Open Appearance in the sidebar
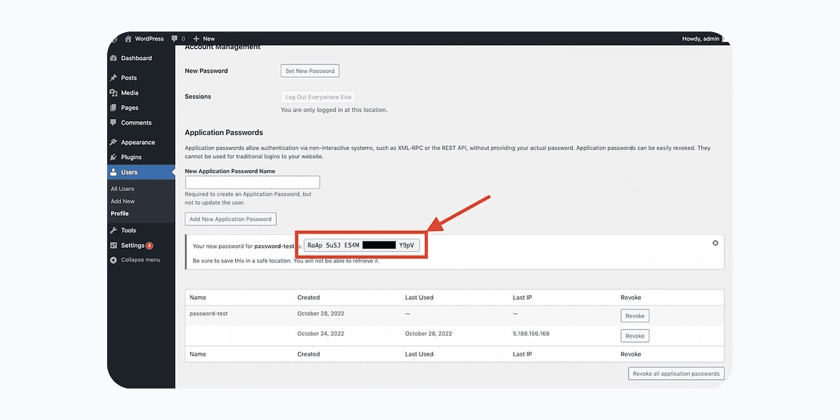840x420 pixels. pyautogui.click(x=138, y=142)
